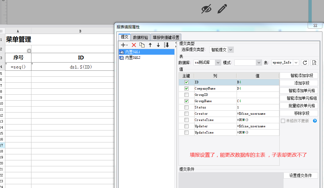Screen dimensions: 324x188
Task: Check primary key for Status
Action: pos(186,107)
